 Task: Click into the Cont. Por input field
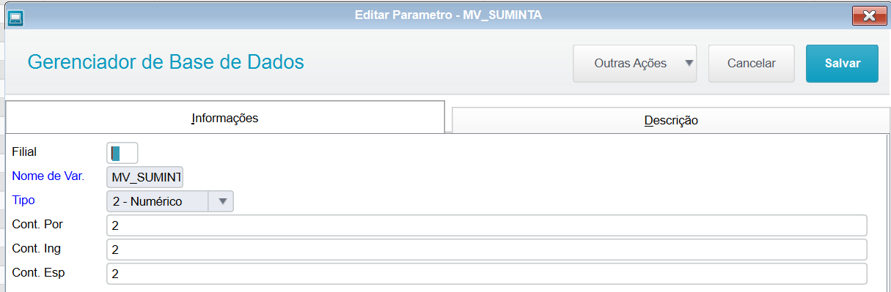point(486,225)
